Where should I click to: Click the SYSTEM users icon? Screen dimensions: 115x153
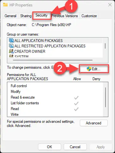click(x=11, y=56)
